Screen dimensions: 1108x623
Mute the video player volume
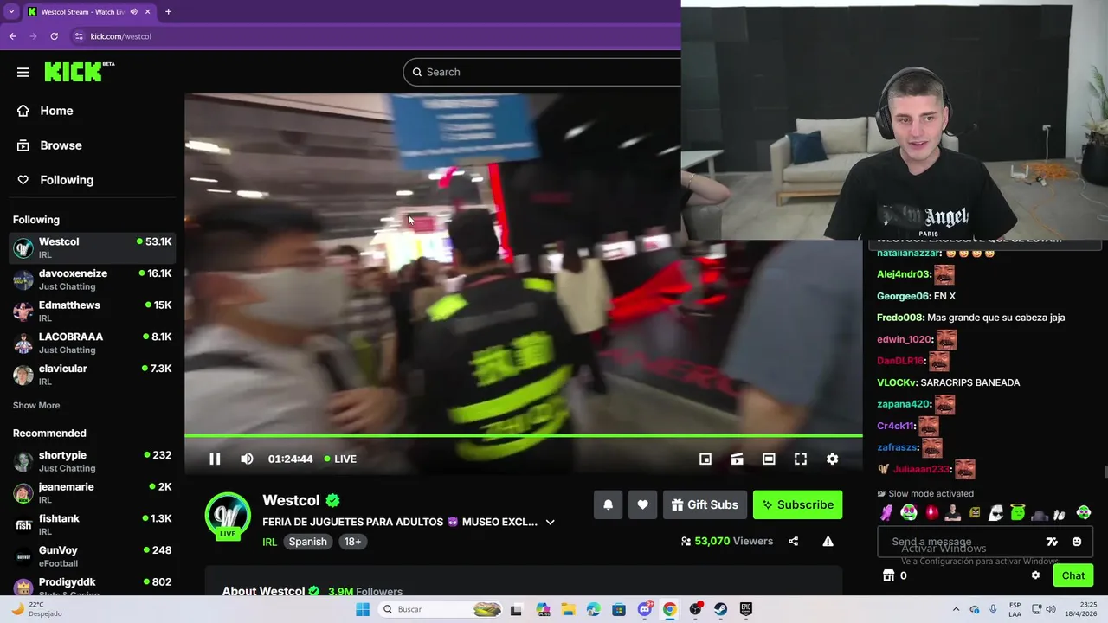click(x=247, y=459)
